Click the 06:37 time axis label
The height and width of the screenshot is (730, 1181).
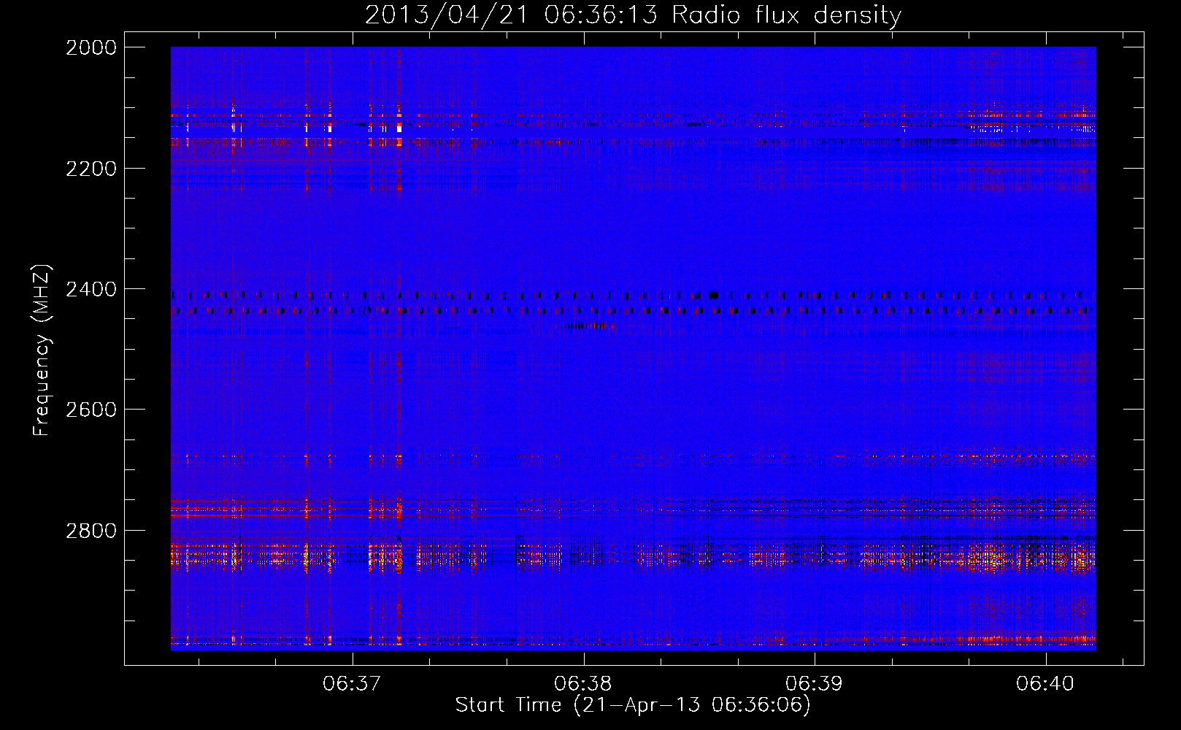tap(352, 683)
